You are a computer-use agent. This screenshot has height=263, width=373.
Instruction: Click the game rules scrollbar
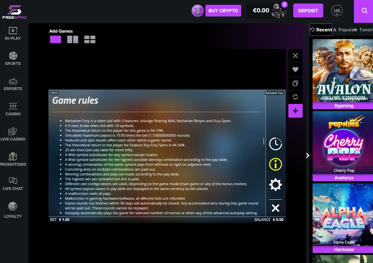264,141
